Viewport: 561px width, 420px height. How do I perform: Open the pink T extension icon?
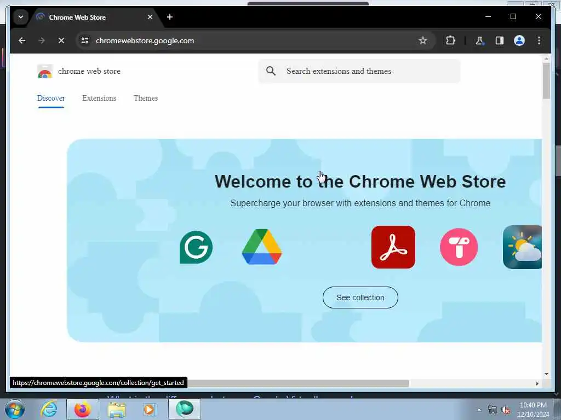point(459,247)
